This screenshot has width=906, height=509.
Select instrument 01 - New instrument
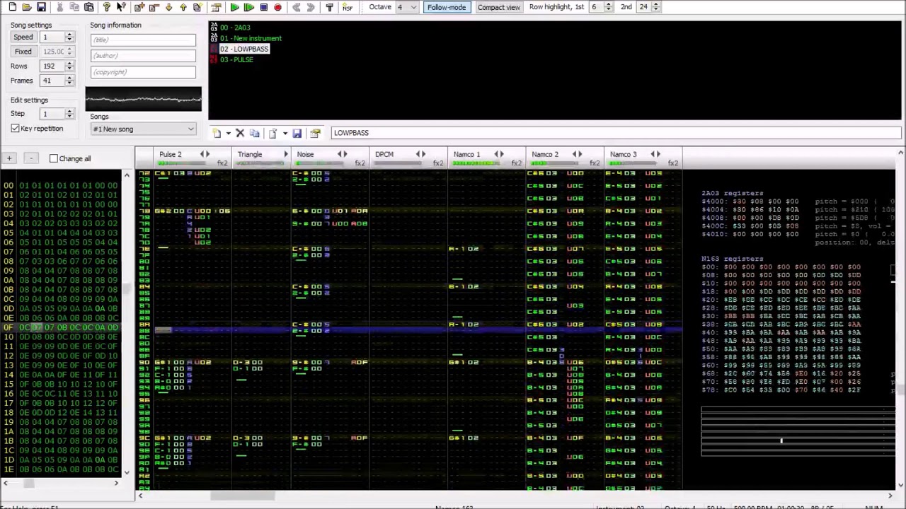[x=251, y=38]
